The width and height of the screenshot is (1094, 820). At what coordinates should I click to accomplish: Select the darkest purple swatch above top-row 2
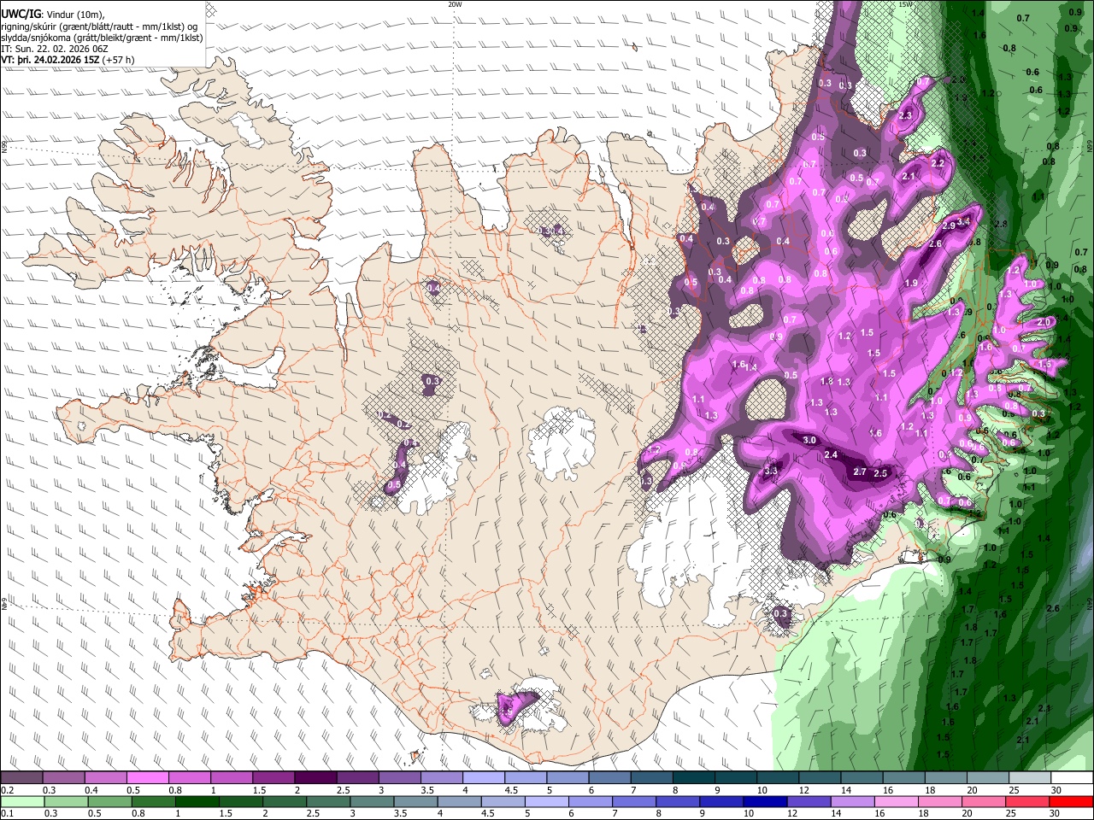point(315,778)
